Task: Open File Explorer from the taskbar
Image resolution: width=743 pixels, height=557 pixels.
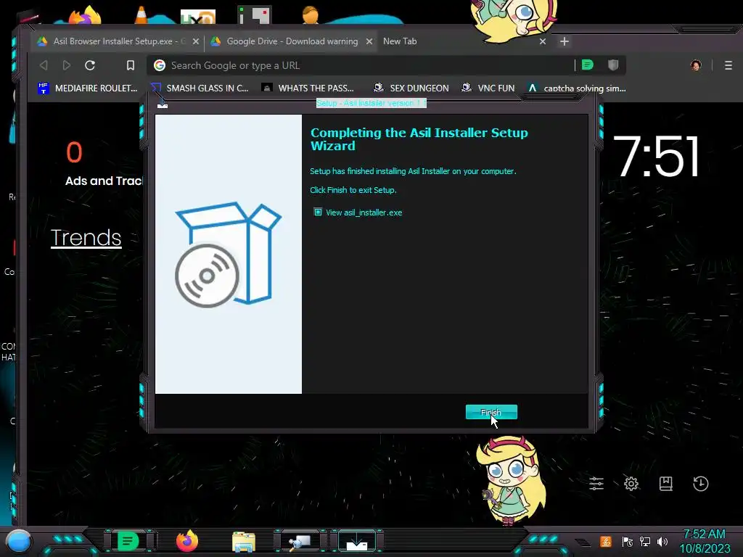Action: click(x=244, y=542)
